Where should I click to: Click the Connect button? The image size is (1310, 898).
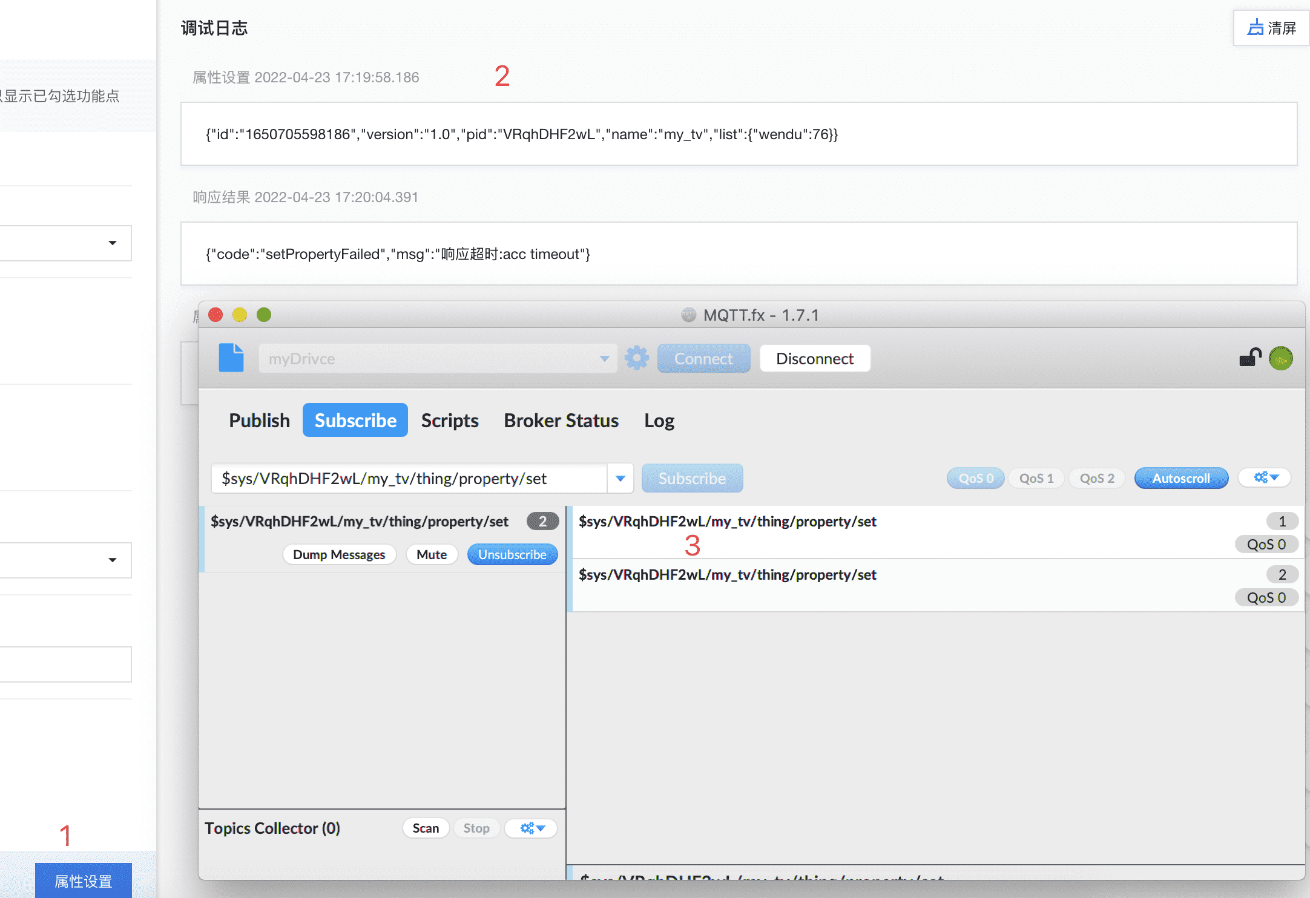click(704, 359)
